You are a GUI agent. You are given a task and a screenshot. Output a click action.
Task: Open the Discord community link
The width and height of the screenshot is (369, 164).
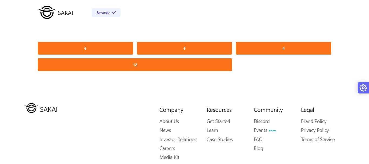(x=262, y=121)
